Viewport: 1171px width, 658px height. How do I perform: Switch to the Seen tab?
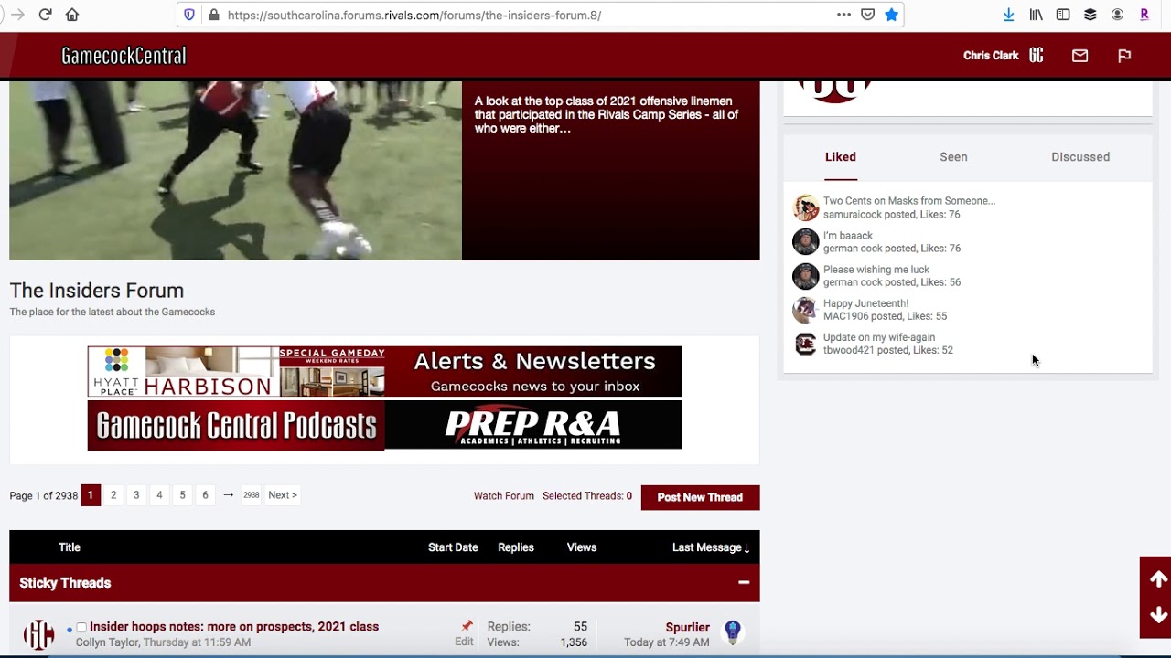click(953, 157)
